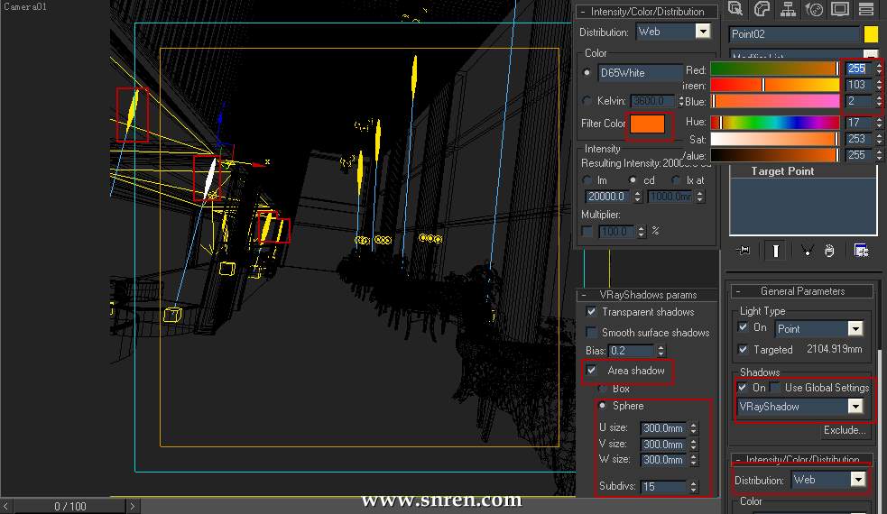This screenshot has width=887, height=514.
Task: Open the Display panel tab
Action: click(x=840, y=9)
